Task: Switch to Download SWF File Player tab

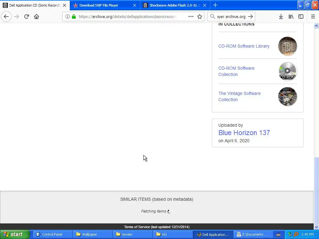Action: coord(105,5)
